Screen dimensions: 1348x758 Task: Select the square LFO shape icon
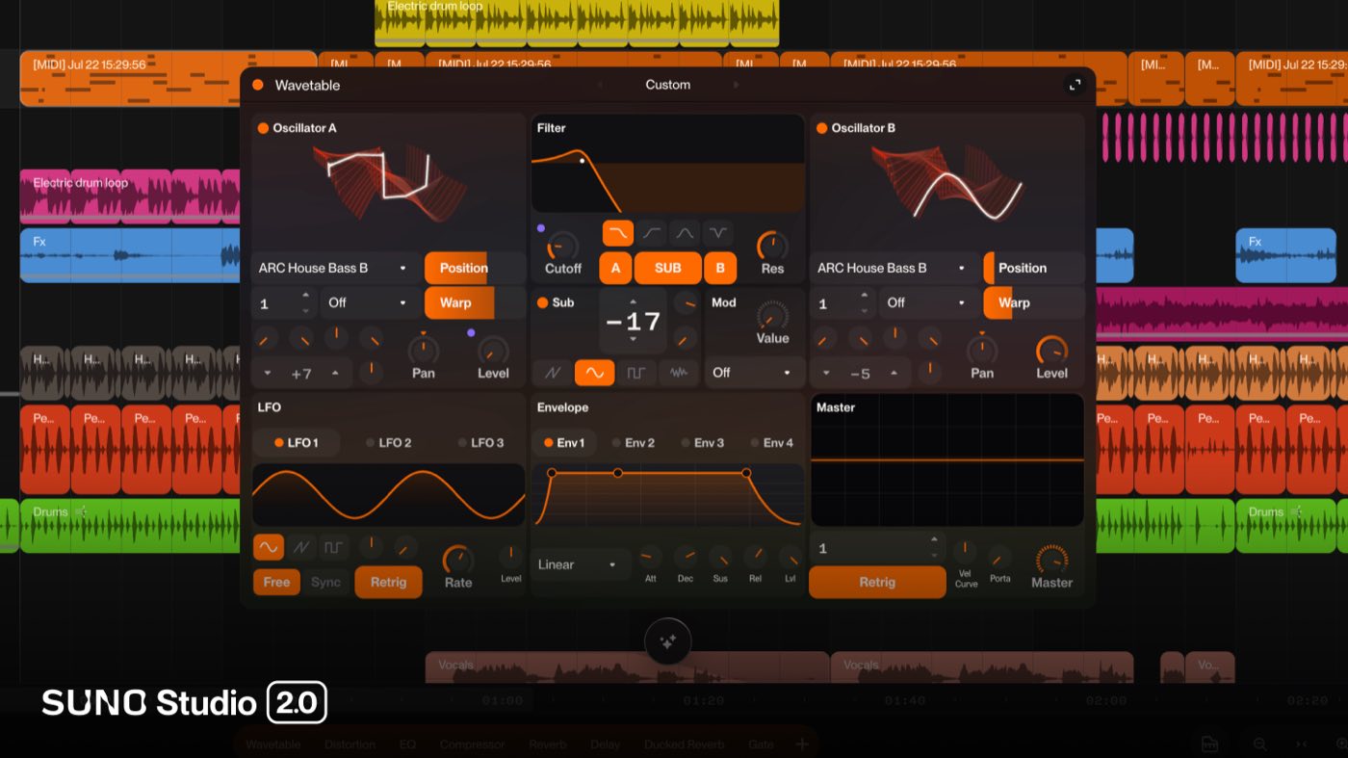[x=334, y=548]
